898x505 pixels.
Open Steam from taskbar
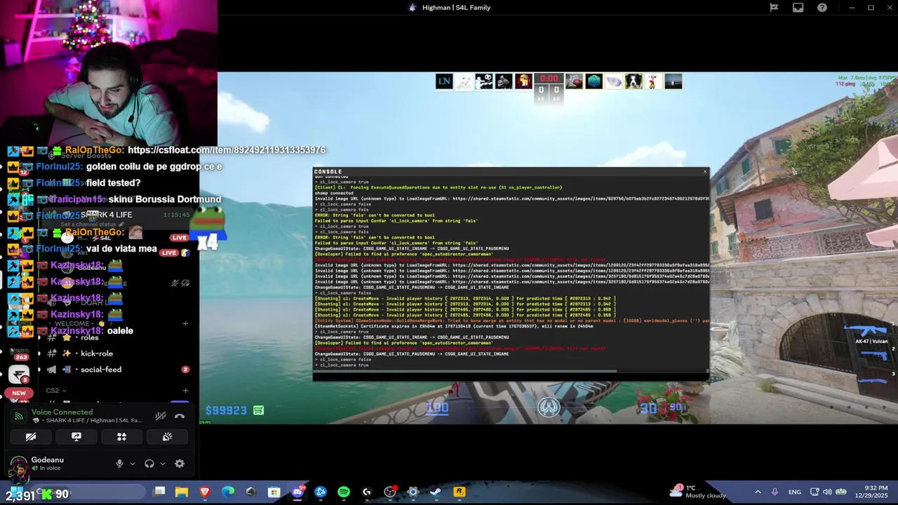click(x=436, y=492)
